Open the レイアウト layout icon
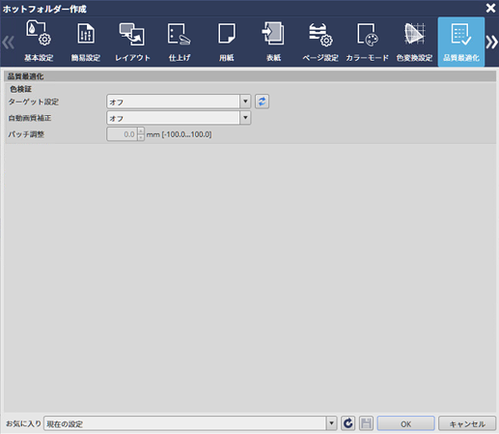The image size is (499, 434). (x=132, y=42)
